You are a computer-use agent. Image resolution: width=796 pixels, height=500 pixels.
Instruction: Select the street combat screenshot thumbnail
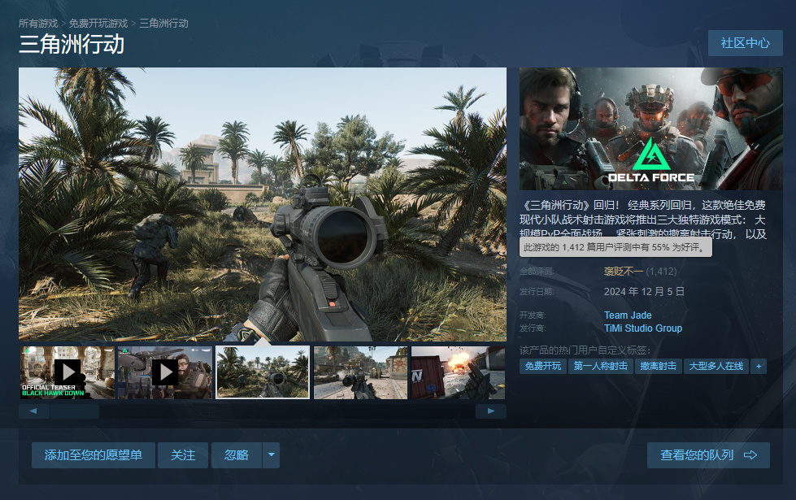point(360,372)
